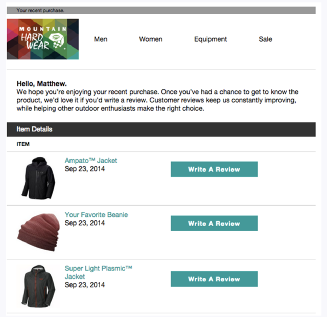Click the black Ampato Jacket thumbnail
This screenshot has height=317, width=327.
point(38,178)
